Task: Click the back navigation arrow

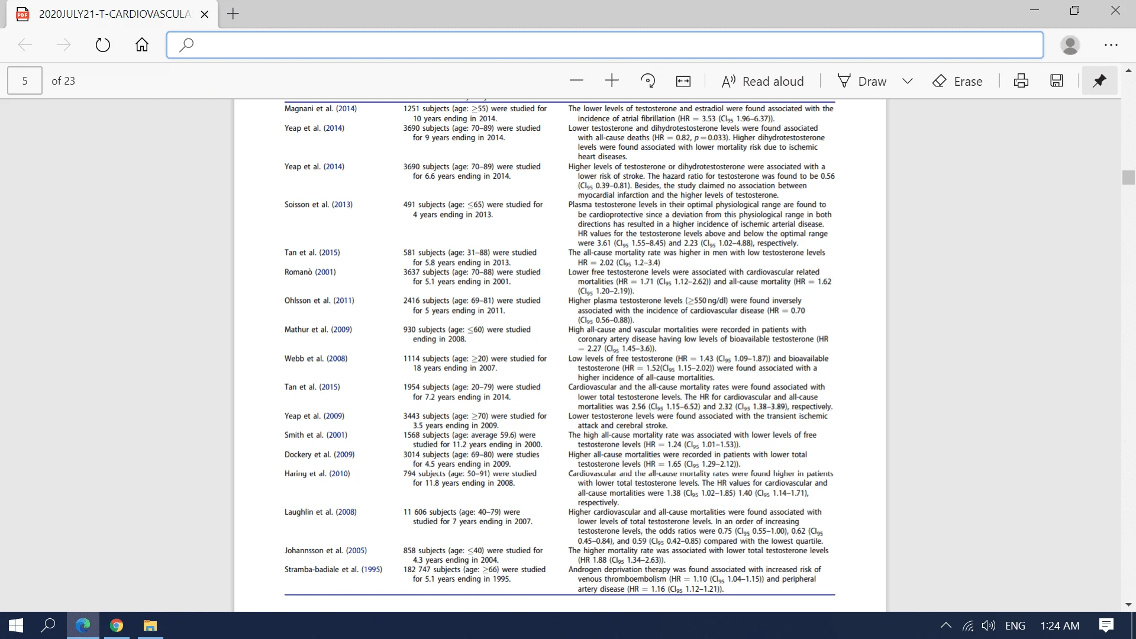Action: point(26,45)
